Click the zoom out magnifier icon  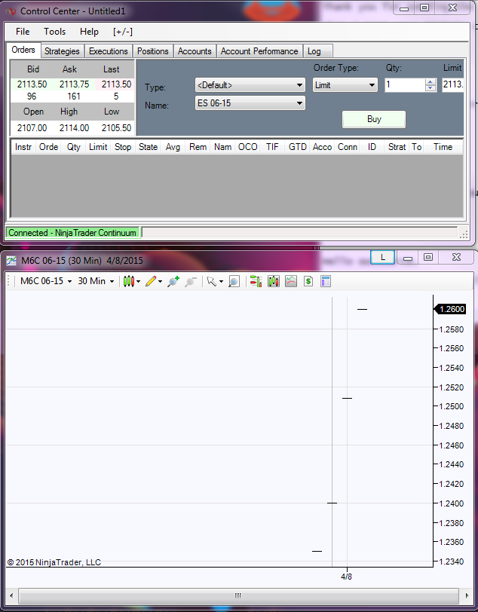(190, 281)
